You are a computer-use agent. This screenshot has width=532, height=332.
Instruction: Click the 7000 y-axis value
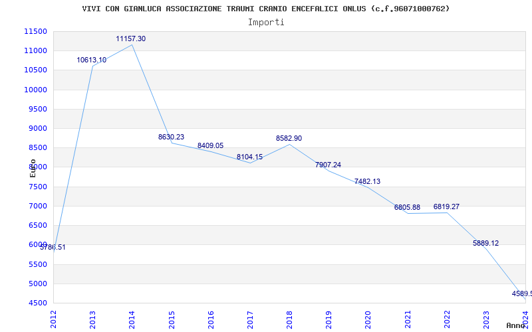point(37,206)
